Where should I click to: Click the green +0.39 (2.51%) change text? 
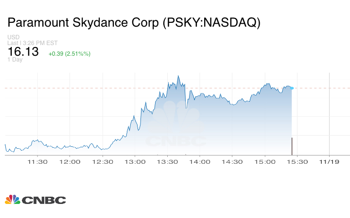click(70, 53)
